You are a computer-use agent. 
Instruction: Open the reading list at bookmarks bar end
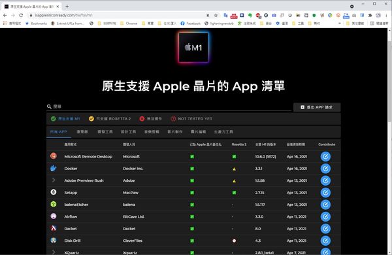[379, 24]
